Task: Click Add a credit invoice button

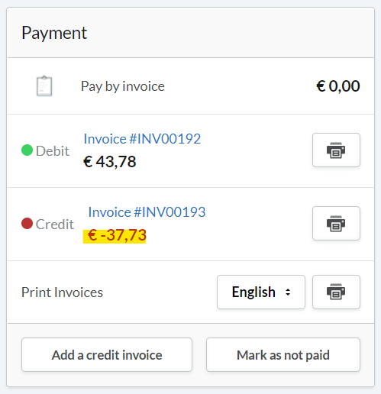Action: [107, 355]
